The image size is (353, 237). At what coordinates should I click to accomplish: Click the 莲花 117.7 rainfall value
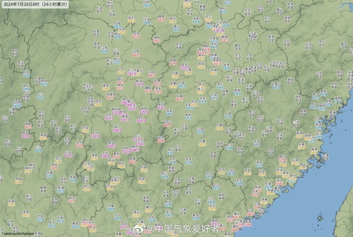click(x=161, y=106)
